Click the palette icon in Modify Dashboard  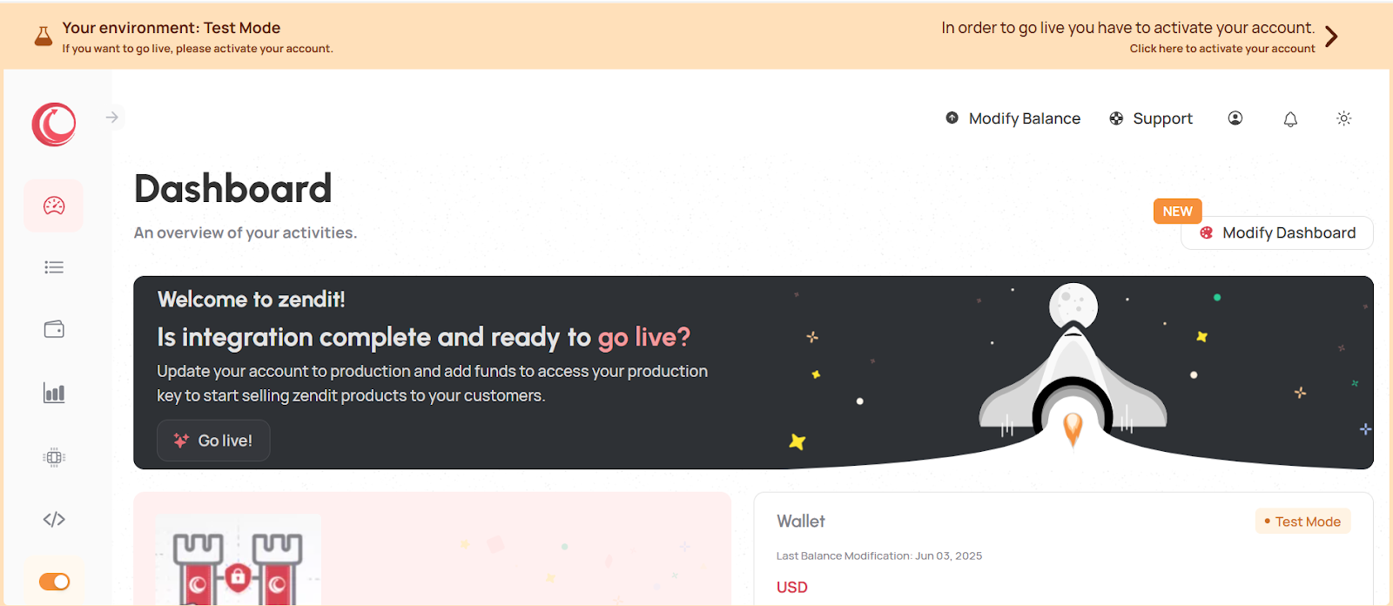pyautogui.click(x=1207, y=232)
